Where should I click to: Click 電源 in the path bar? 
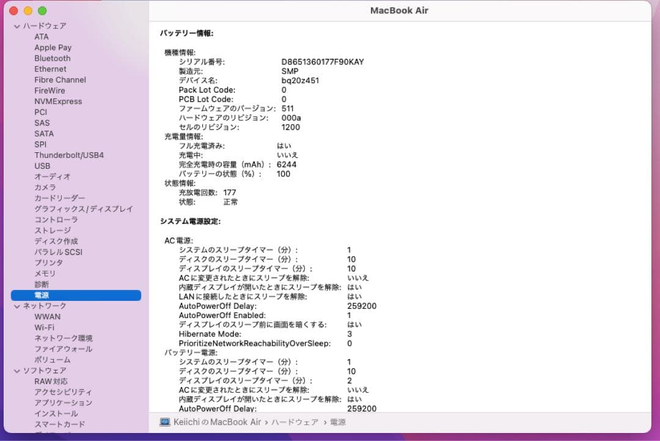(x=338, y=422)
